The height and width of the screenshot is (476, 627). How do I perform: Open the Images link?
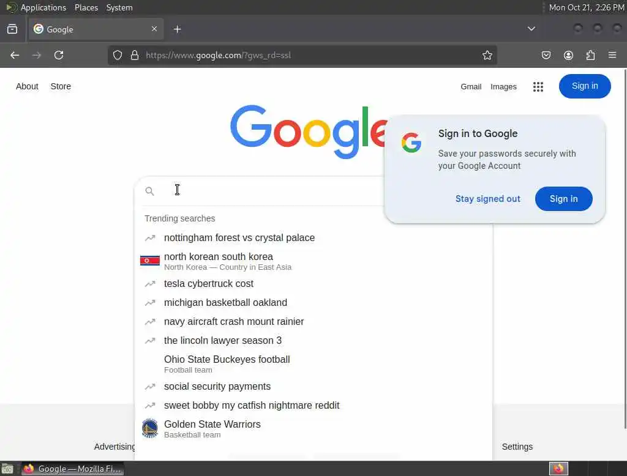(x=503, y=87)
